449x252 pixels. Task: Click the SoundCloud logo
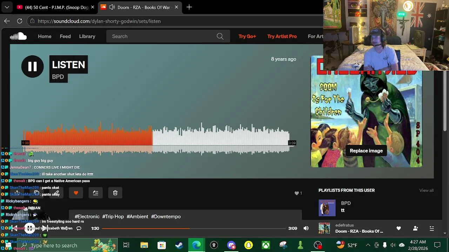point(18,36)
